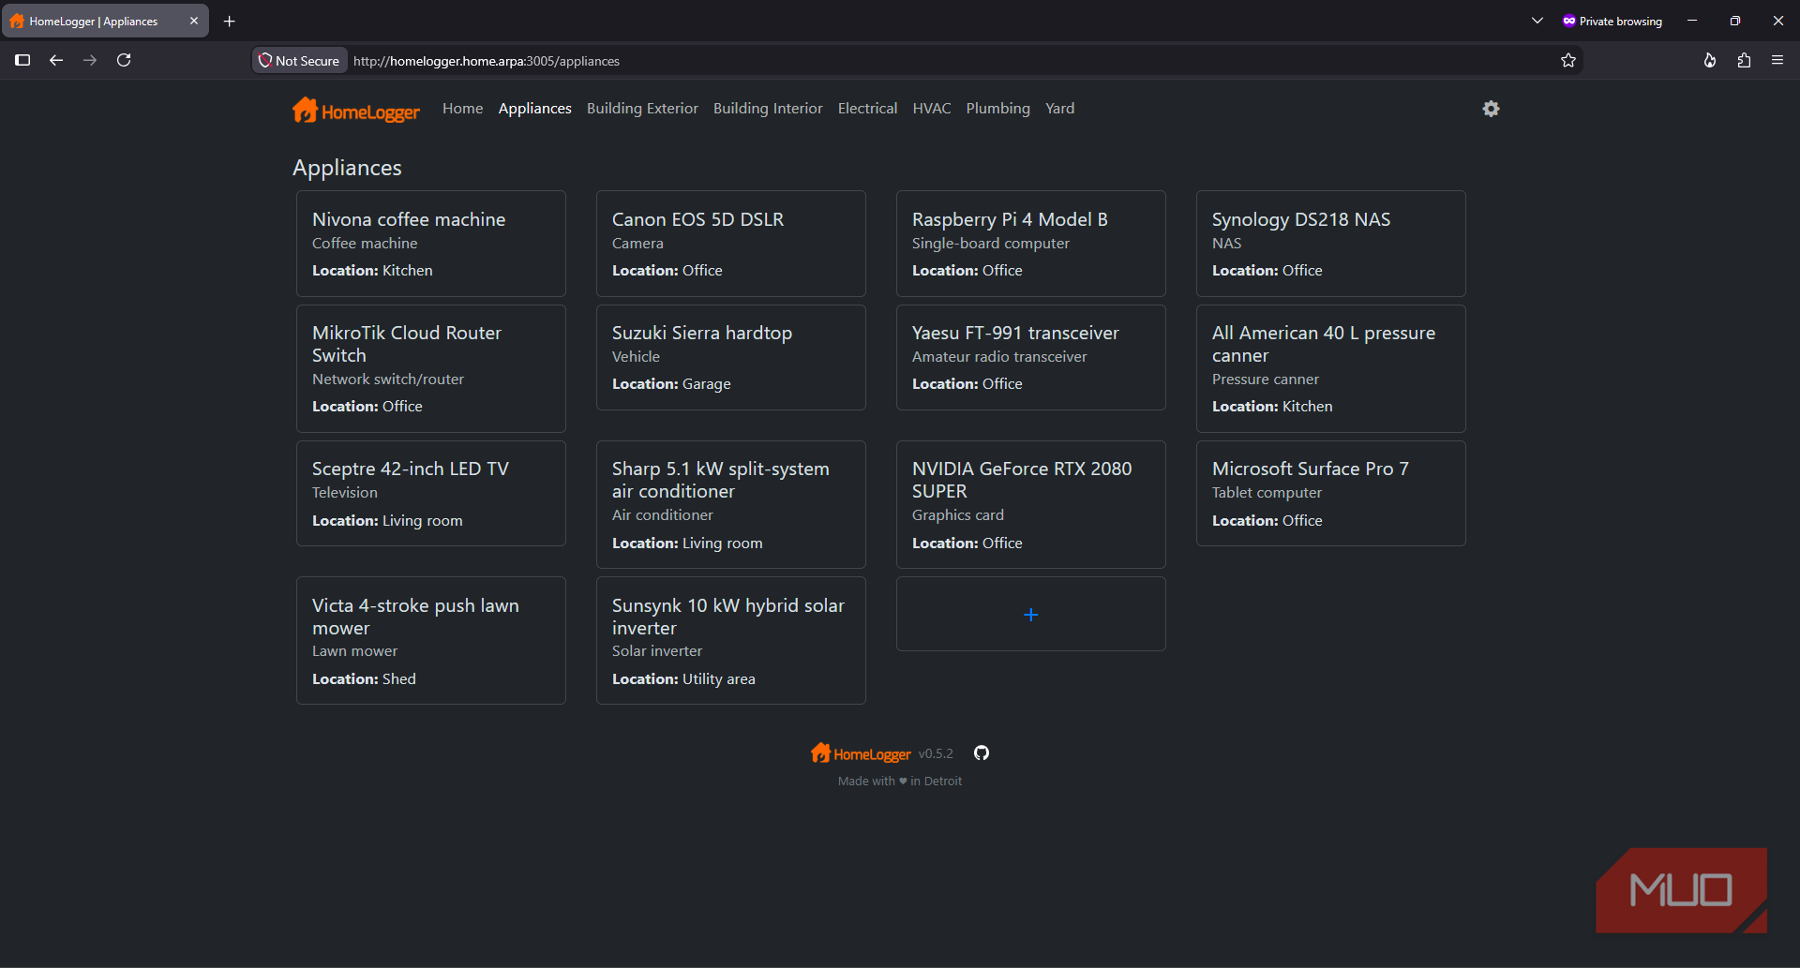Image resolution: width=1800 pixels, height=968 pixels.
Task: Click the "Single-board computer" subtitle
Action: point(991,244)
